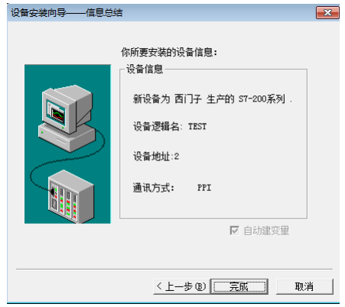Click the 设备地址:2 text
Viewport: 345px width, 307px height.
[x=156, y=157]
